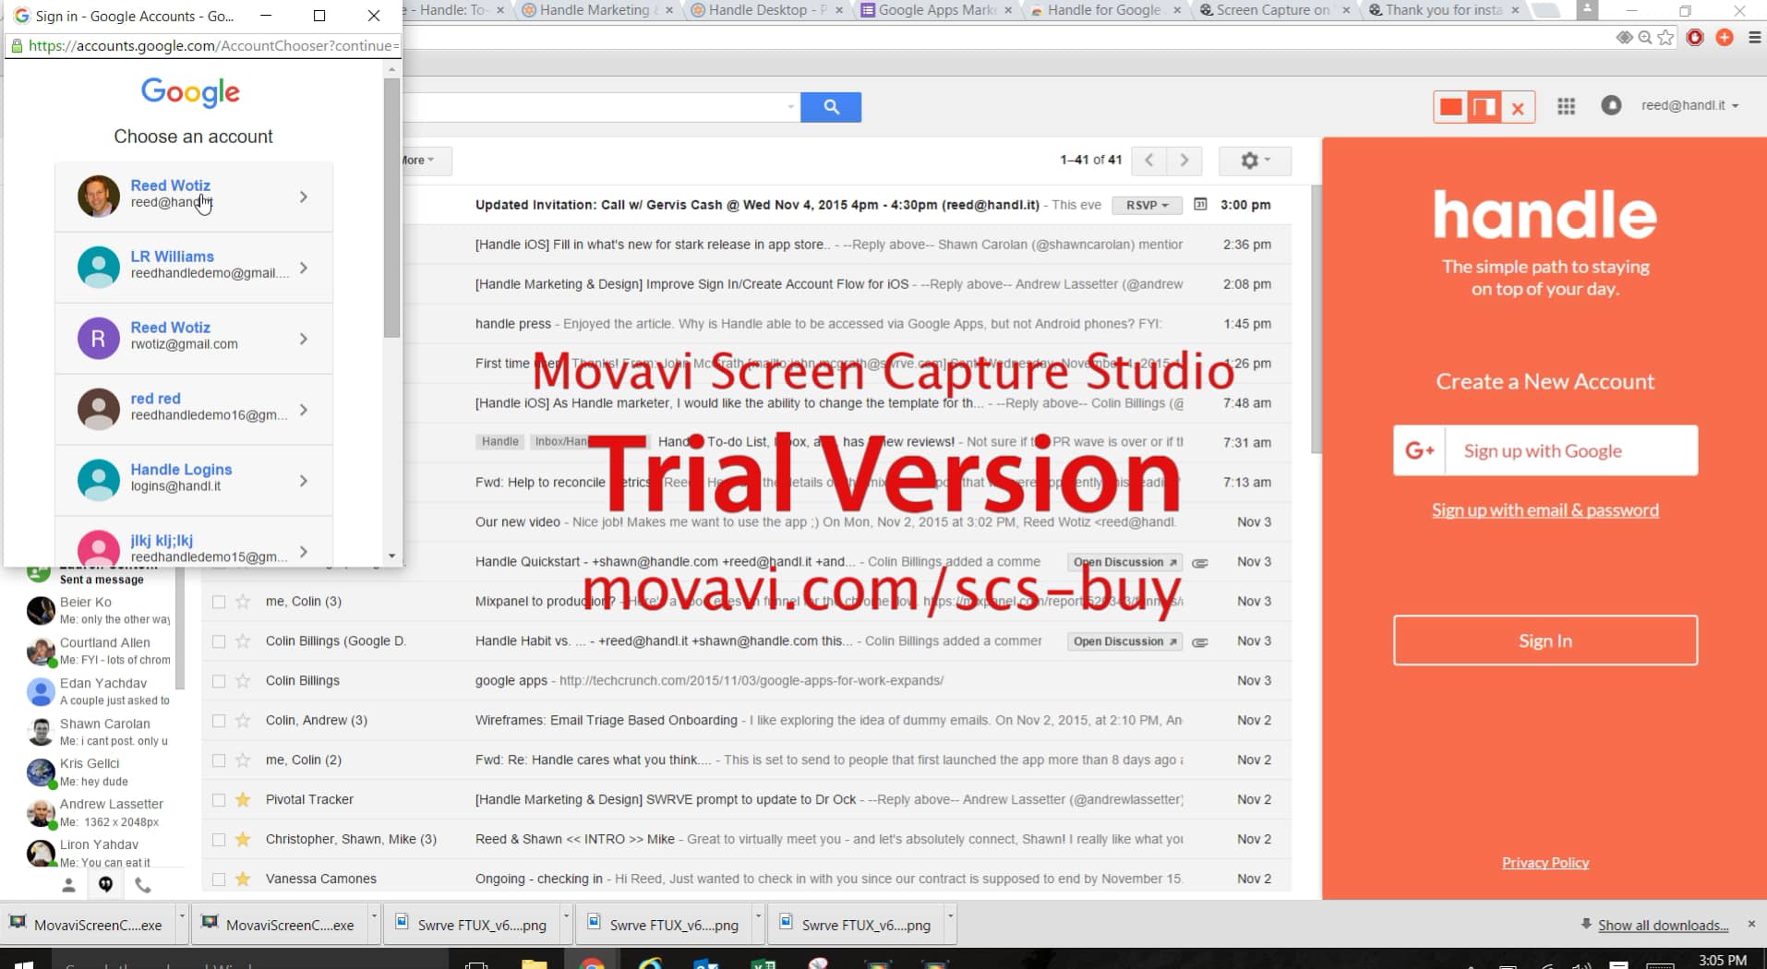Screen dimensions: 1767x969
Task: Click the calendar icon beside the RSVP control
Action: (x=1200, y=205)
